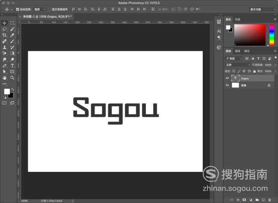Open the Move tool preset picker arrow
This screenshot has width=278, height=203.
12,9
